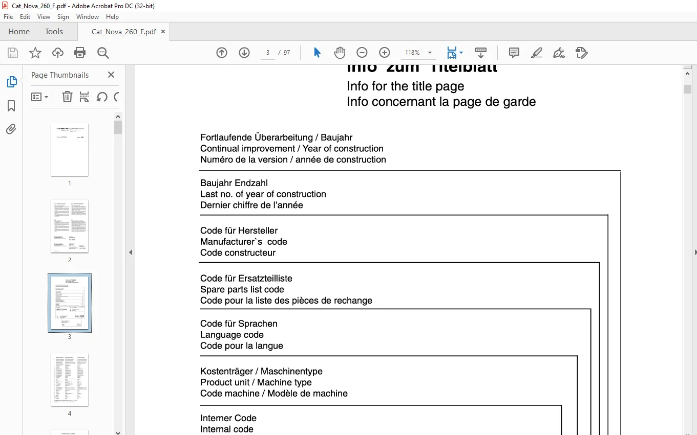Open the View menu
Screen dimensions: 697x435
(44, 17)
